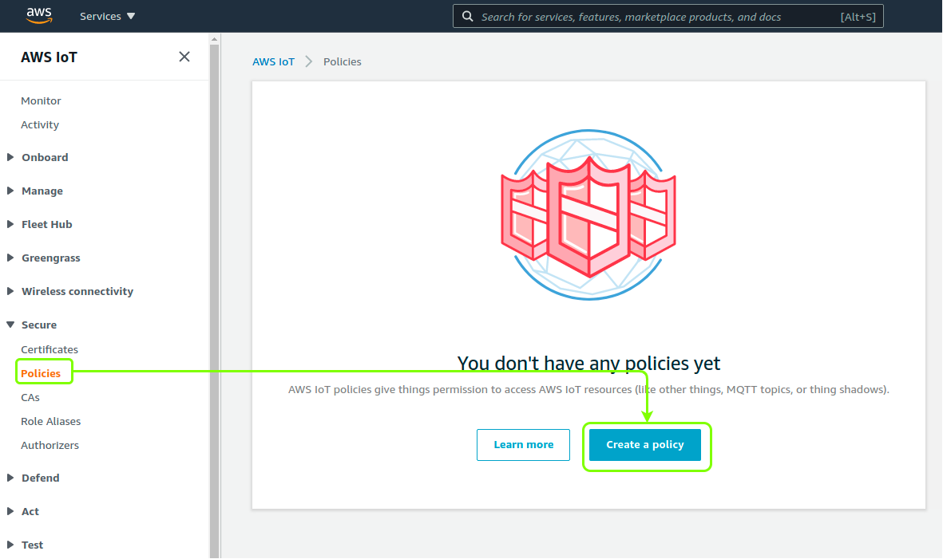Expand the Fleet Hub section

click(x=40, y=225)
